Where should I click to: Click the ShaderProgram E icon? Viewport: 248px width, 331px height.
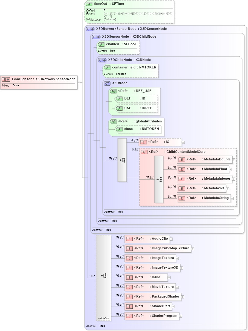pyautogui.click(x=129, y=316)
